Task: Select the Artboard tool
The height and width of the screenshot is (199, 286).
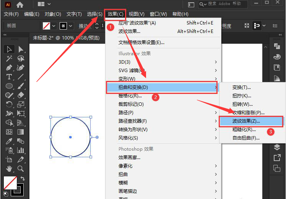Action: click(9, 159)
